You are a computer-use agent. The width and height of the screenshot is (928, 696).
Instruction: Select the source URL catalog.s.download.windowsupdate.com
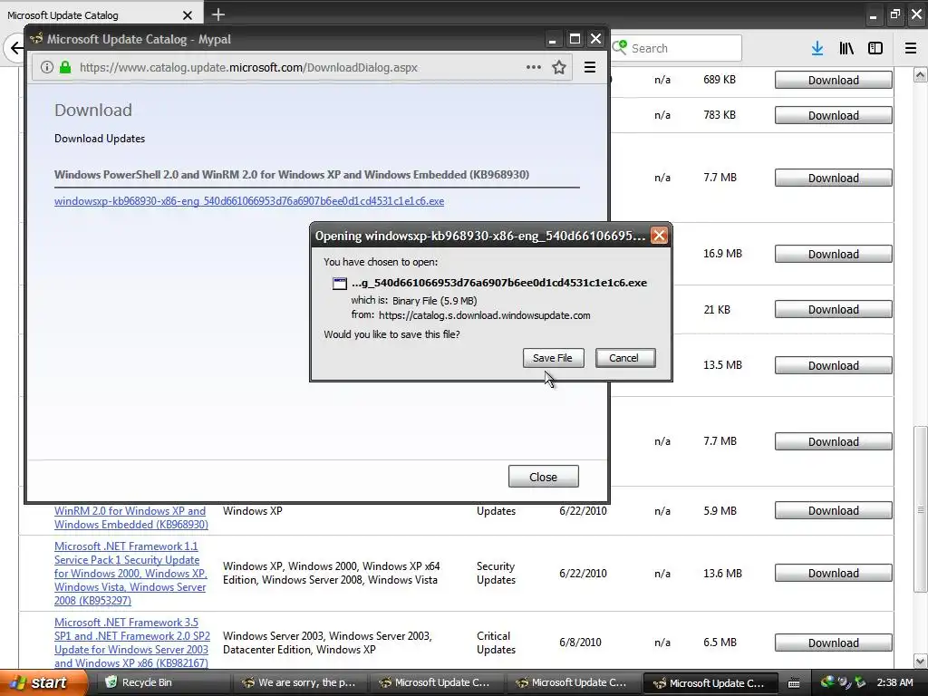pyautogui.click(x=484, y=315)
